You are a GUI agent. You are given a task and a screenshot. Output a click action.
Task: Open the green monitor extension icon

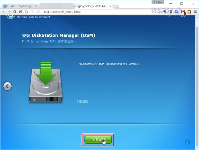click(171, 12)
